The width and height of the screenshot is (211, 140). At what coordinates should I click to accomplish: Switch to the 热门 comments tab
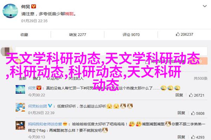(x=37, y=78)
